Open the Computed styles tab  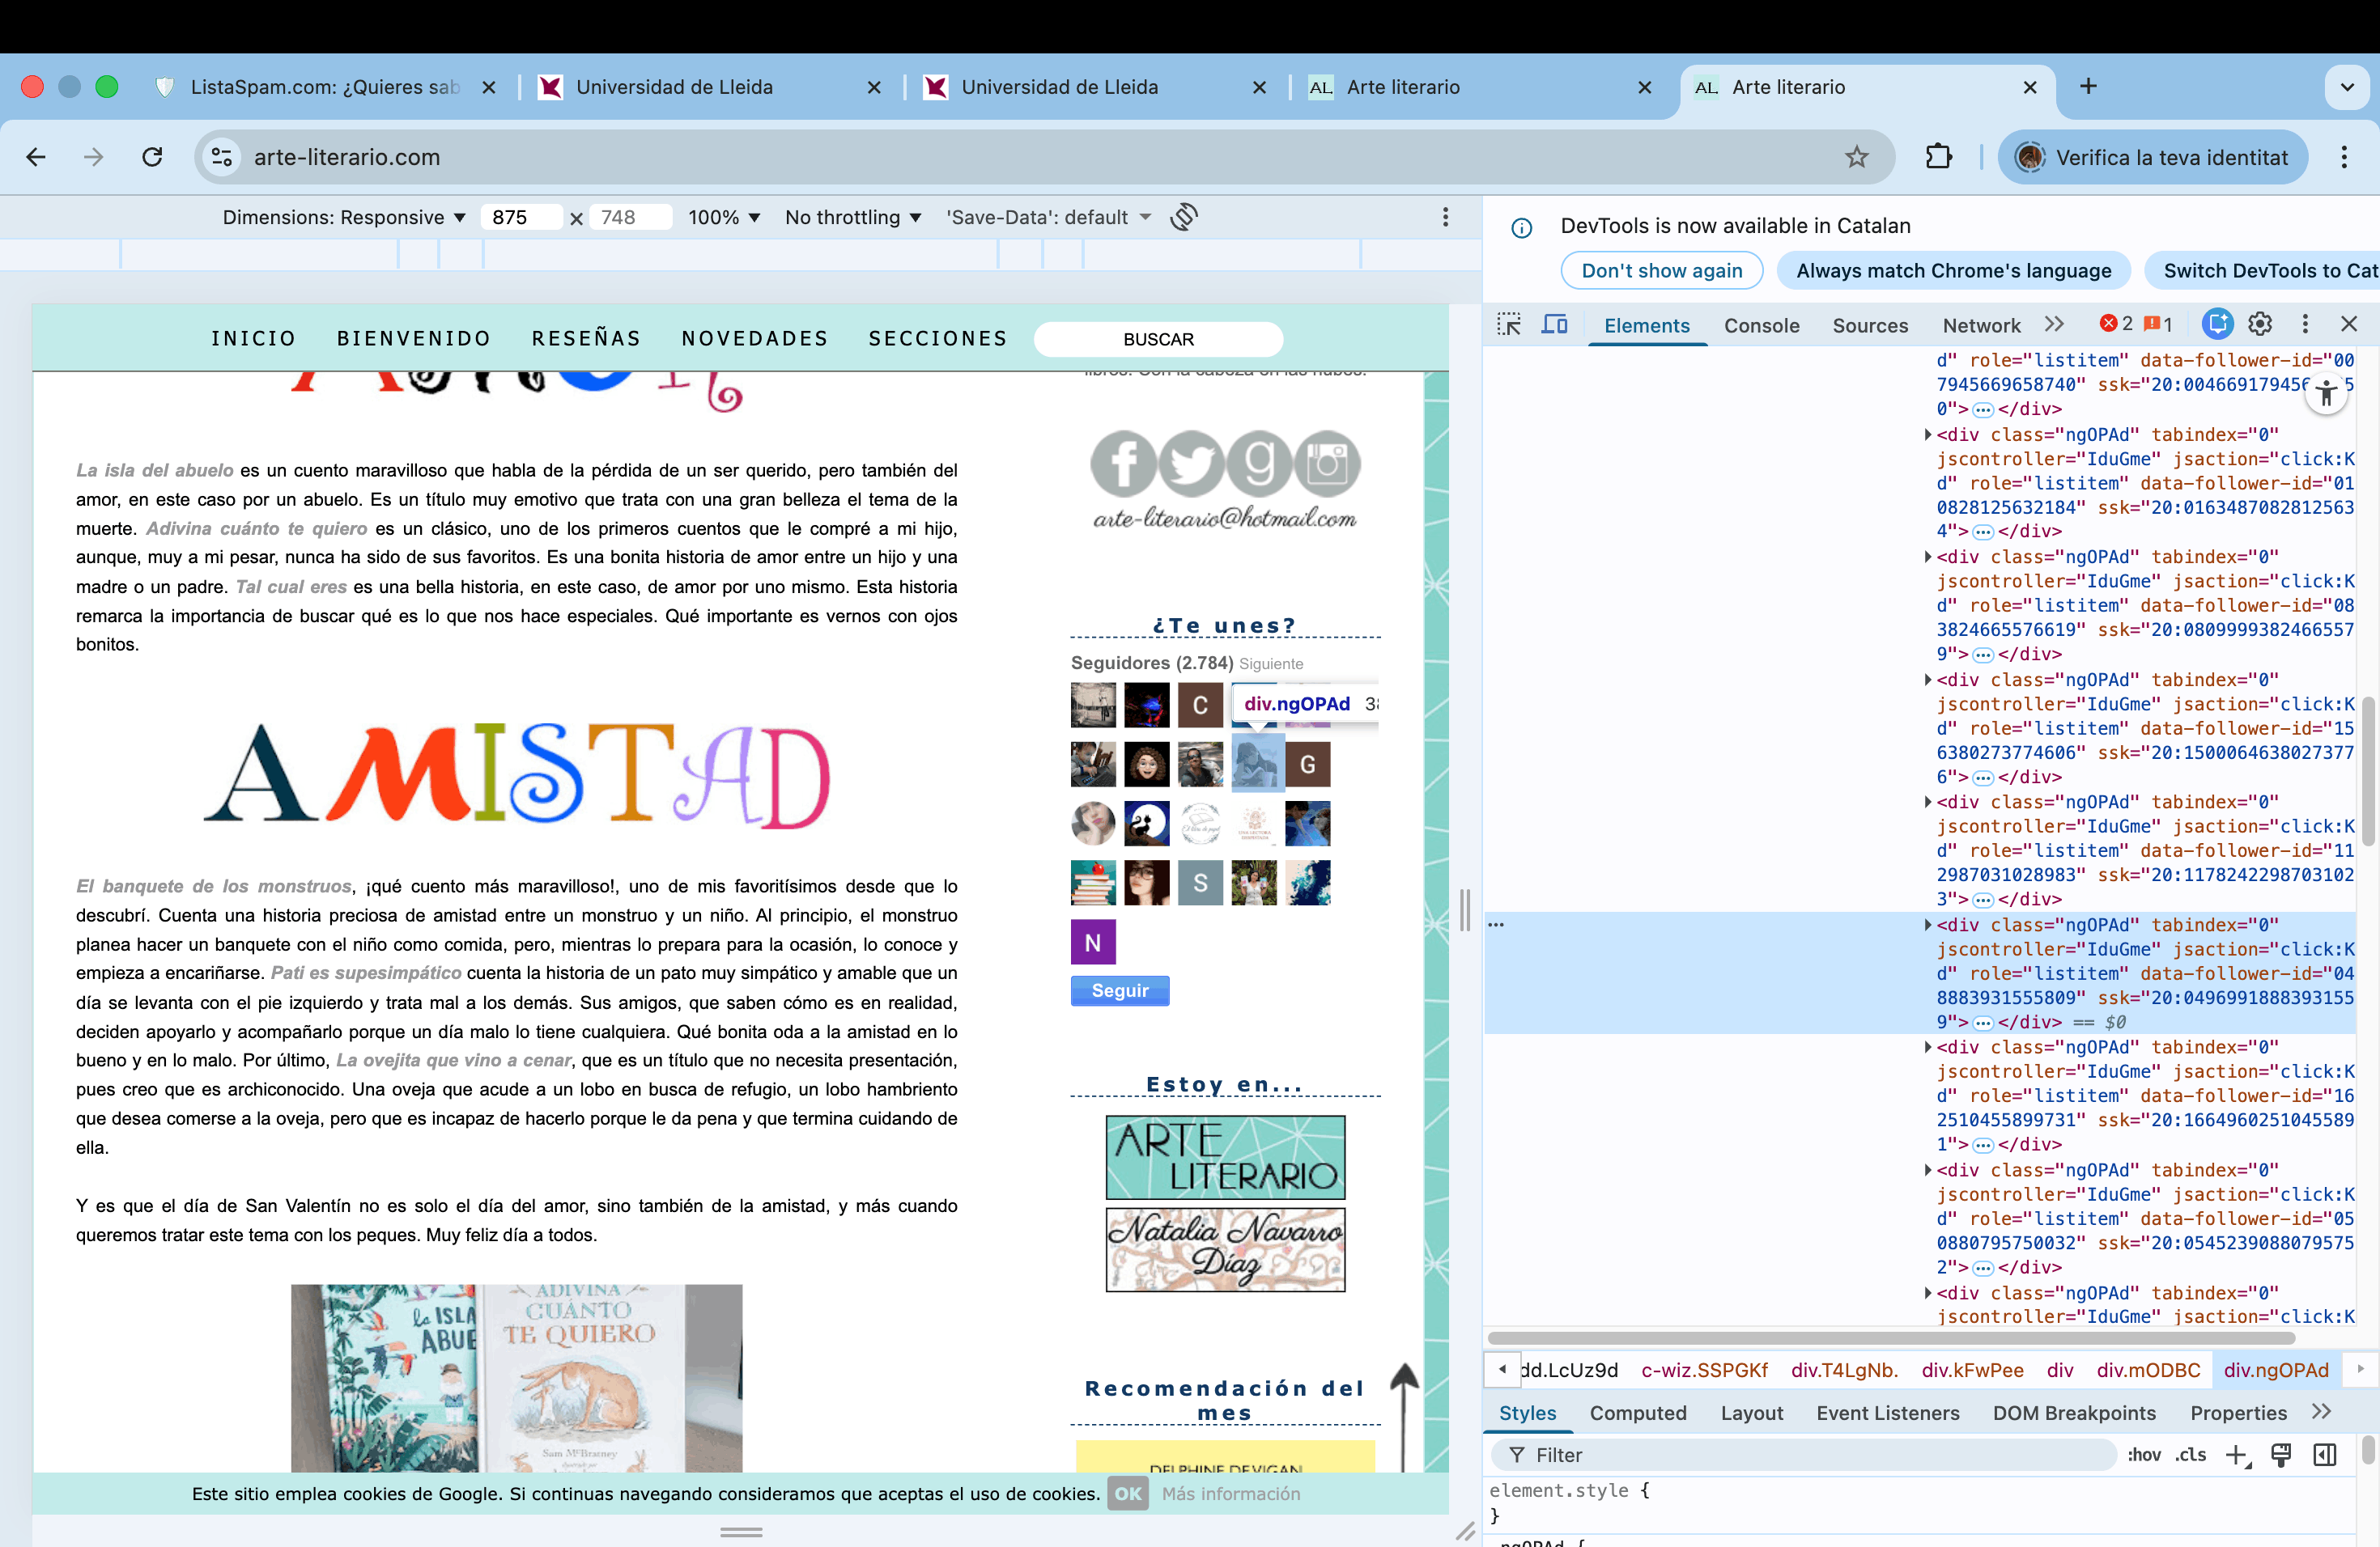pos(1637,1413)
